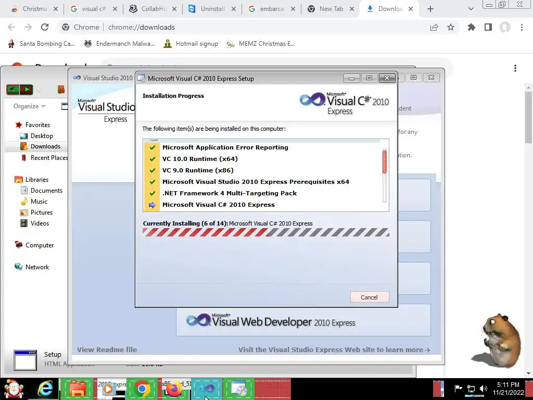The height and width of the screenshot is (400, 533).
Task: Open Downloads page three-dot more actions menu
Action: coord(515,68)
